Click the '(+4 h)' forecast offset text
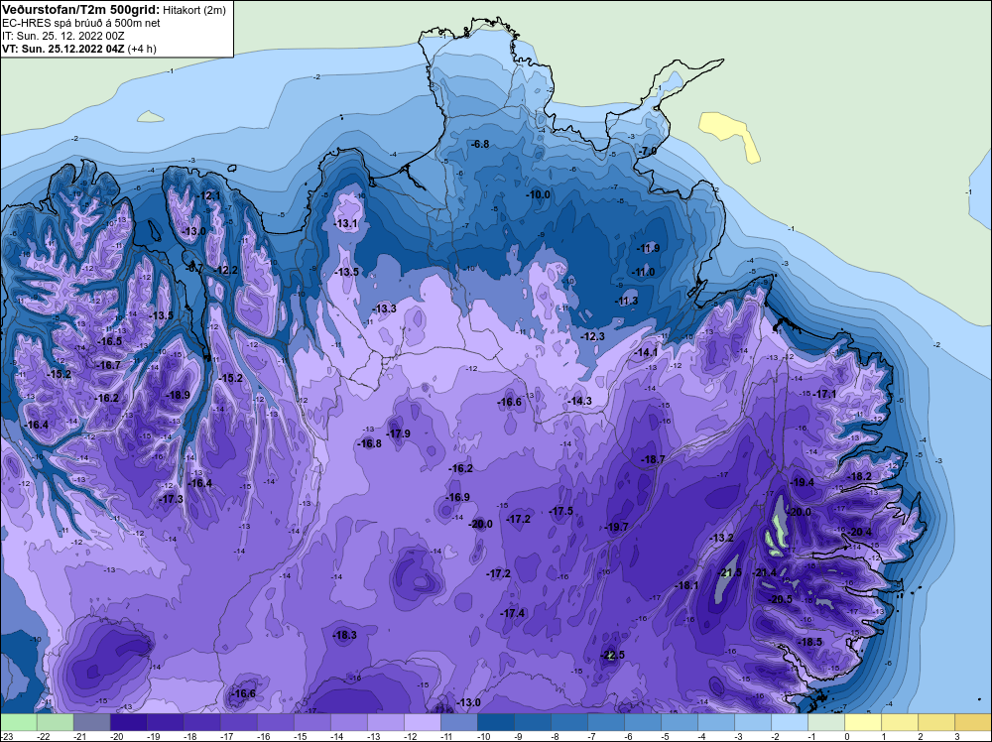The height and width of the screenshot is (742, 992). (x=142, y=49)
